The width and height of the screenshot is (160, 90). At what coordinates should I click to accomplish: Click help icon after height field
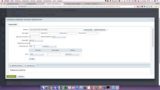[x=98, y=33]
